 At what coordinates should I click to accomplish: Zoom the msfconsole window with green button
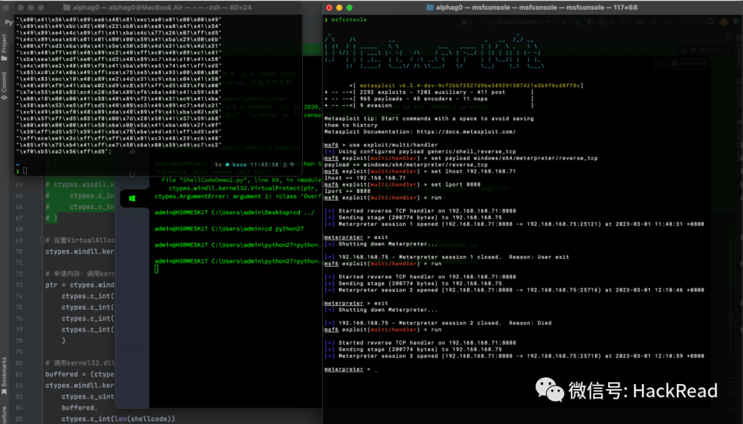349,8
